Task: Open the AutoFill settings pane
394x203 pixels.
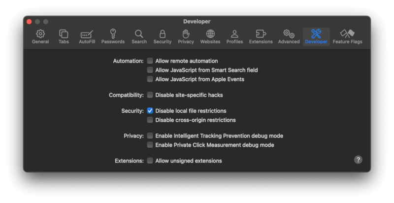Action: tap(87, 34)
